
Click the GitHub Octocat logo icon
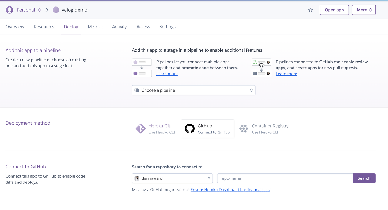(190, 129)
